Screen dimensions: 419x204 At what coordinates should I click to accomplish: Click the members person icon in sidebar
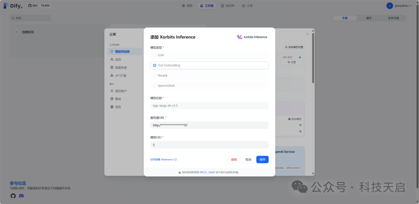[112, 60]
